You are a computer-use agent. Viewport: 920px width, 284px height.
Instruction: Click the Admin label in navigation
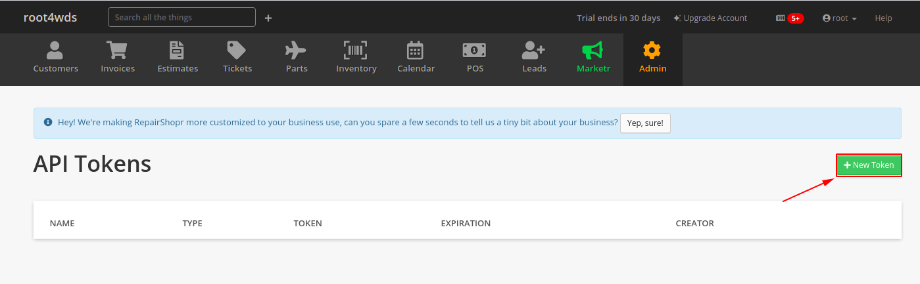pyautogui.click(x=653, y=68)
